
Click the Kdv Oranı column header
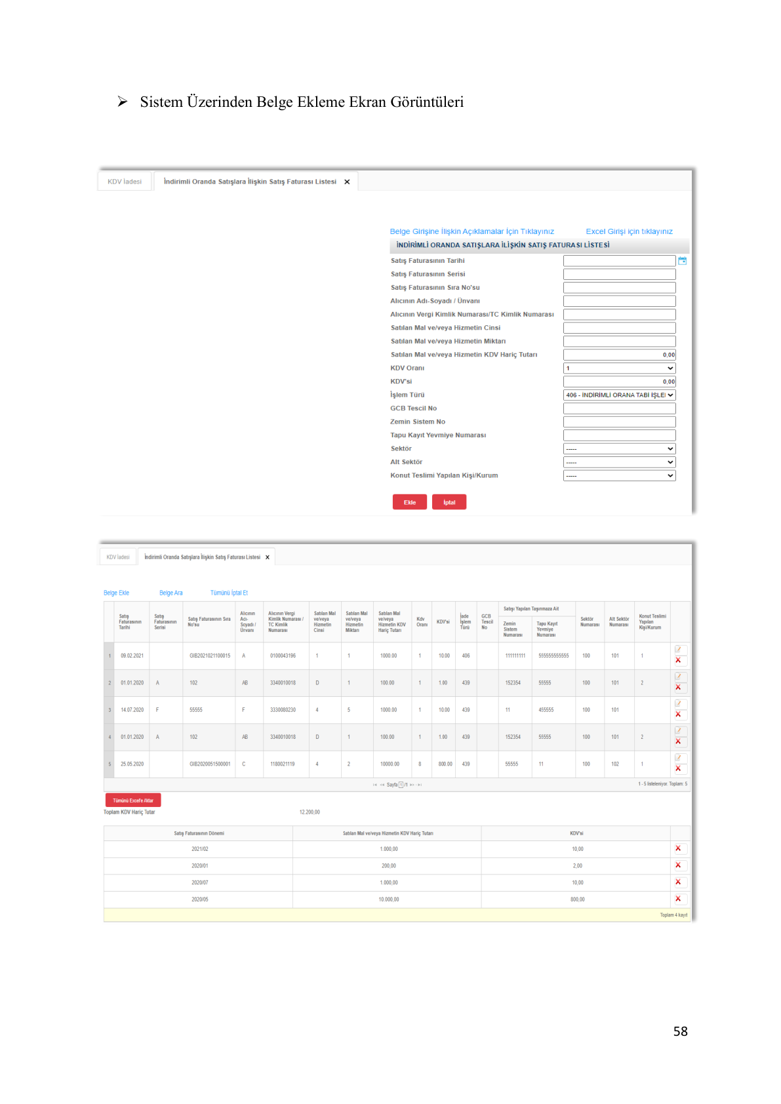click(x=422, y=621)
